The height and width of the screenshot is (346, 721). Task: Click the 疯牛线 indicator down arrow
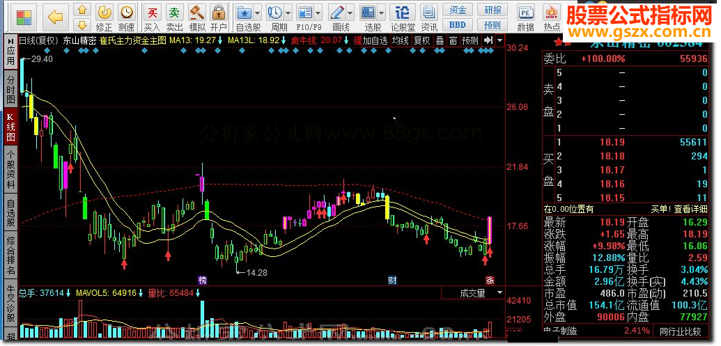pos(346,40)
